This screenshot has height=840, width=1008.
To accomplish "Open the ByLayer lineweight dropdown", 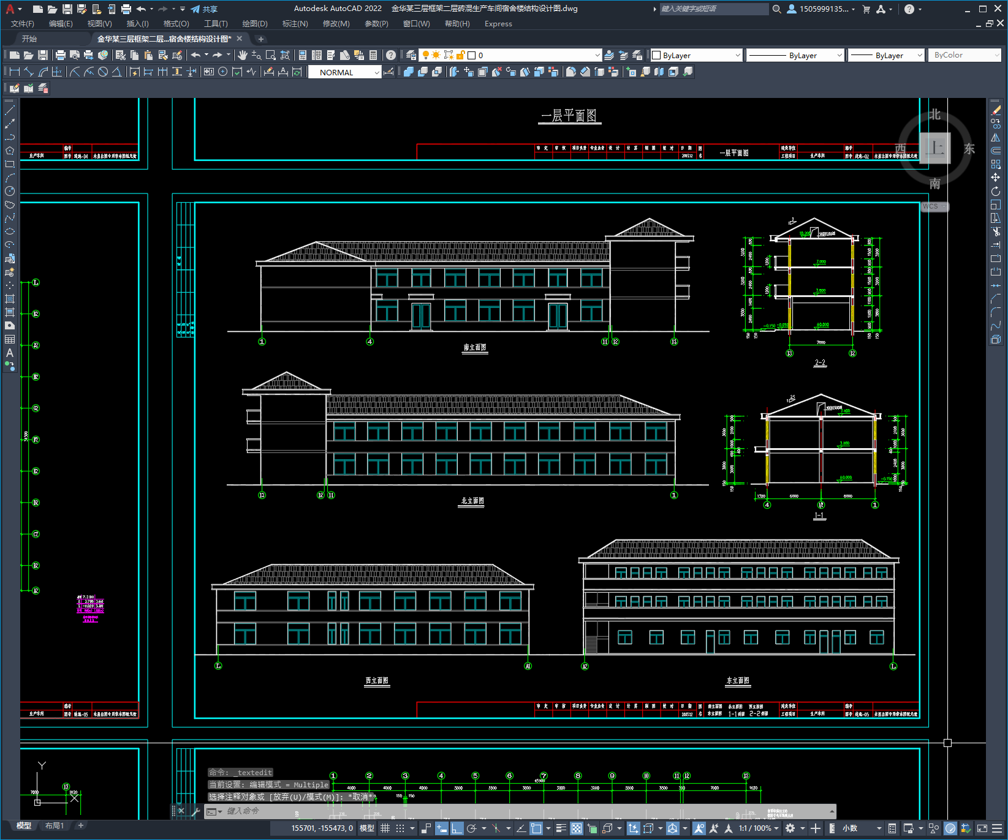I will (886, 55).
